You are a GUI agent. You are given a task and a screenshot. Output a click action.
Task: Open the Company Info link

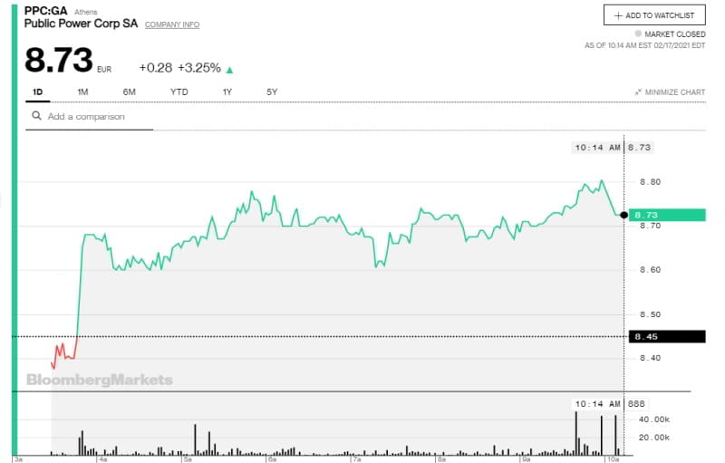point(172,24)
